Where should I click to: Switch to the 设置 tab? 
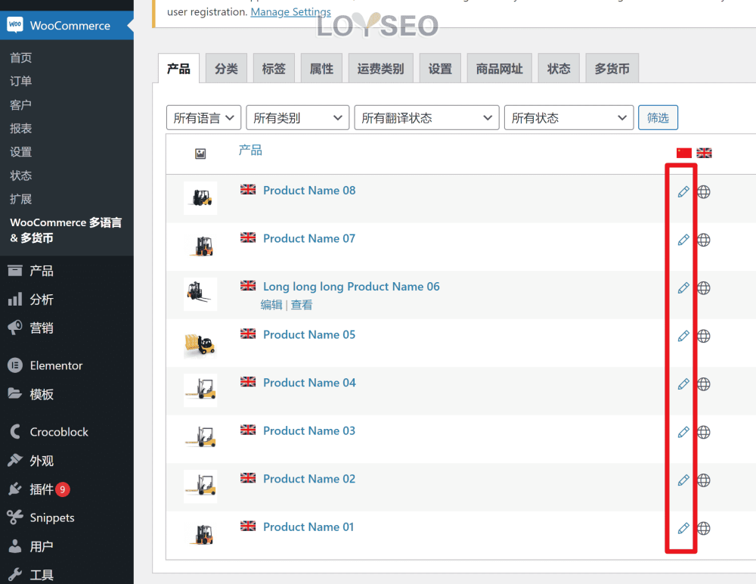tap(440, 69)
